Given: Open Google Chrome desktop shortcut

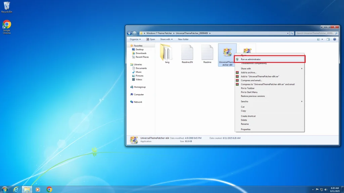Looking at the screenshot, I should (x=7, y=27).
